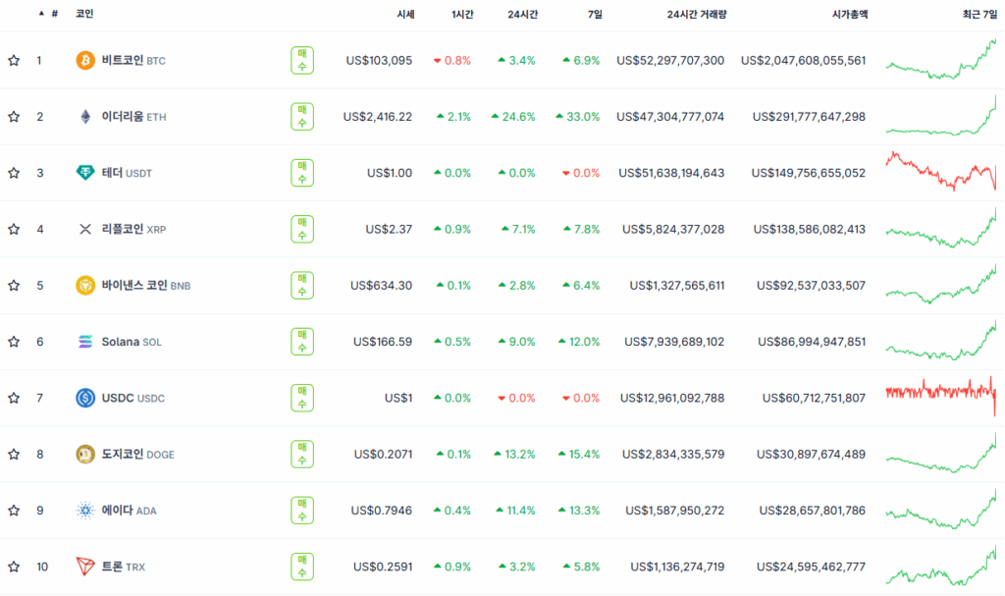Toggle the Solana SOL favorite star
This screenshot has width=1005, height=596.
tap(14, 342)
